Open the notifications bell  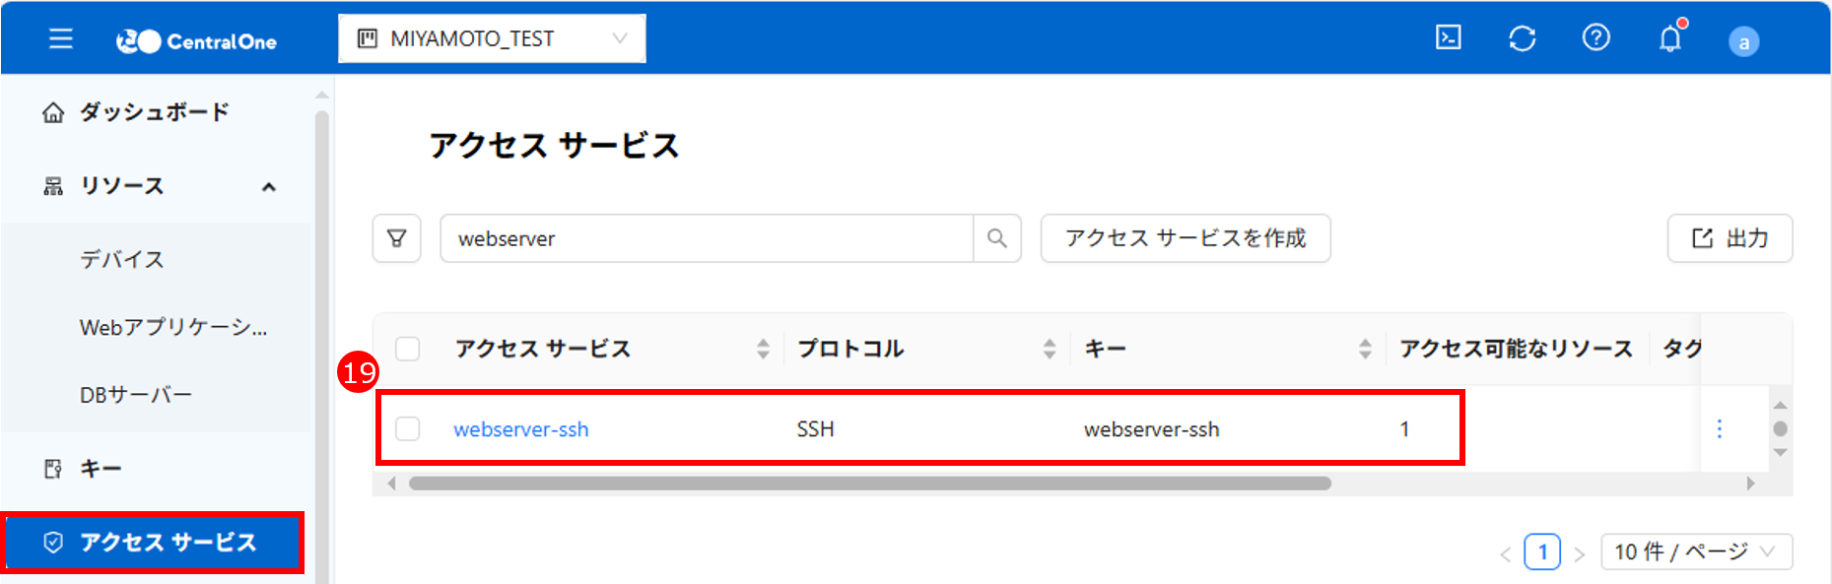coord(1669,39)
